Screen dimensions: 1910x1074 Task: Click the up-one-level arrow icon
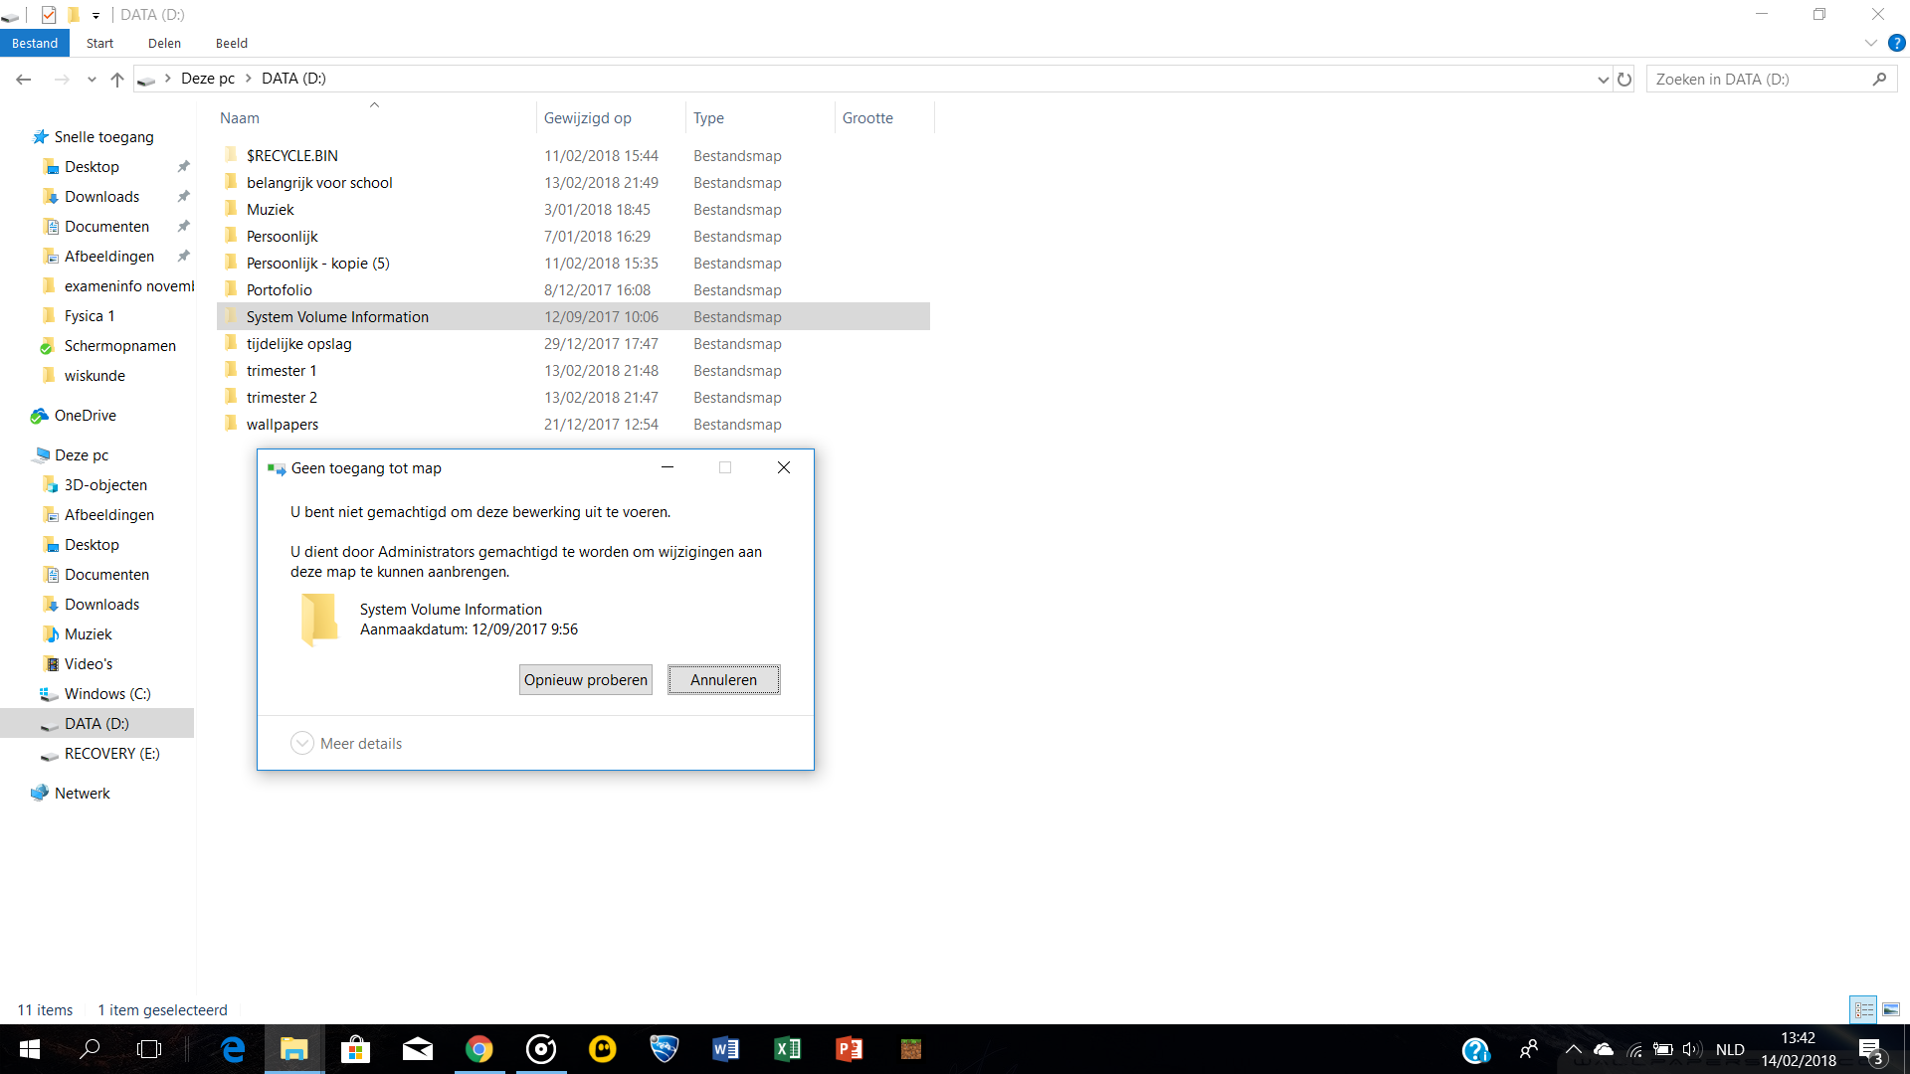pos(117,80)
